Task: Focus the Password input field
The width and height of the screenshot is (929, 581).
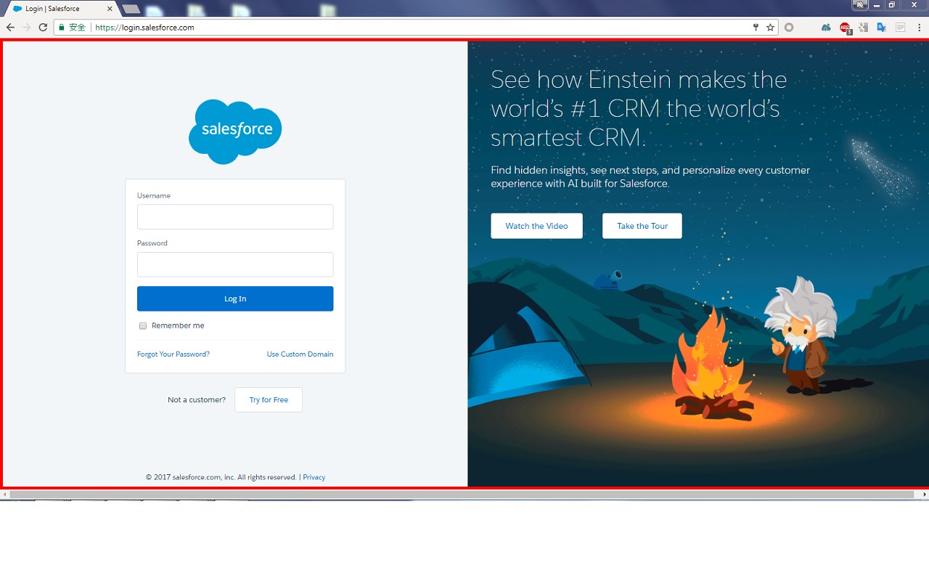Action: coord(235,264)
